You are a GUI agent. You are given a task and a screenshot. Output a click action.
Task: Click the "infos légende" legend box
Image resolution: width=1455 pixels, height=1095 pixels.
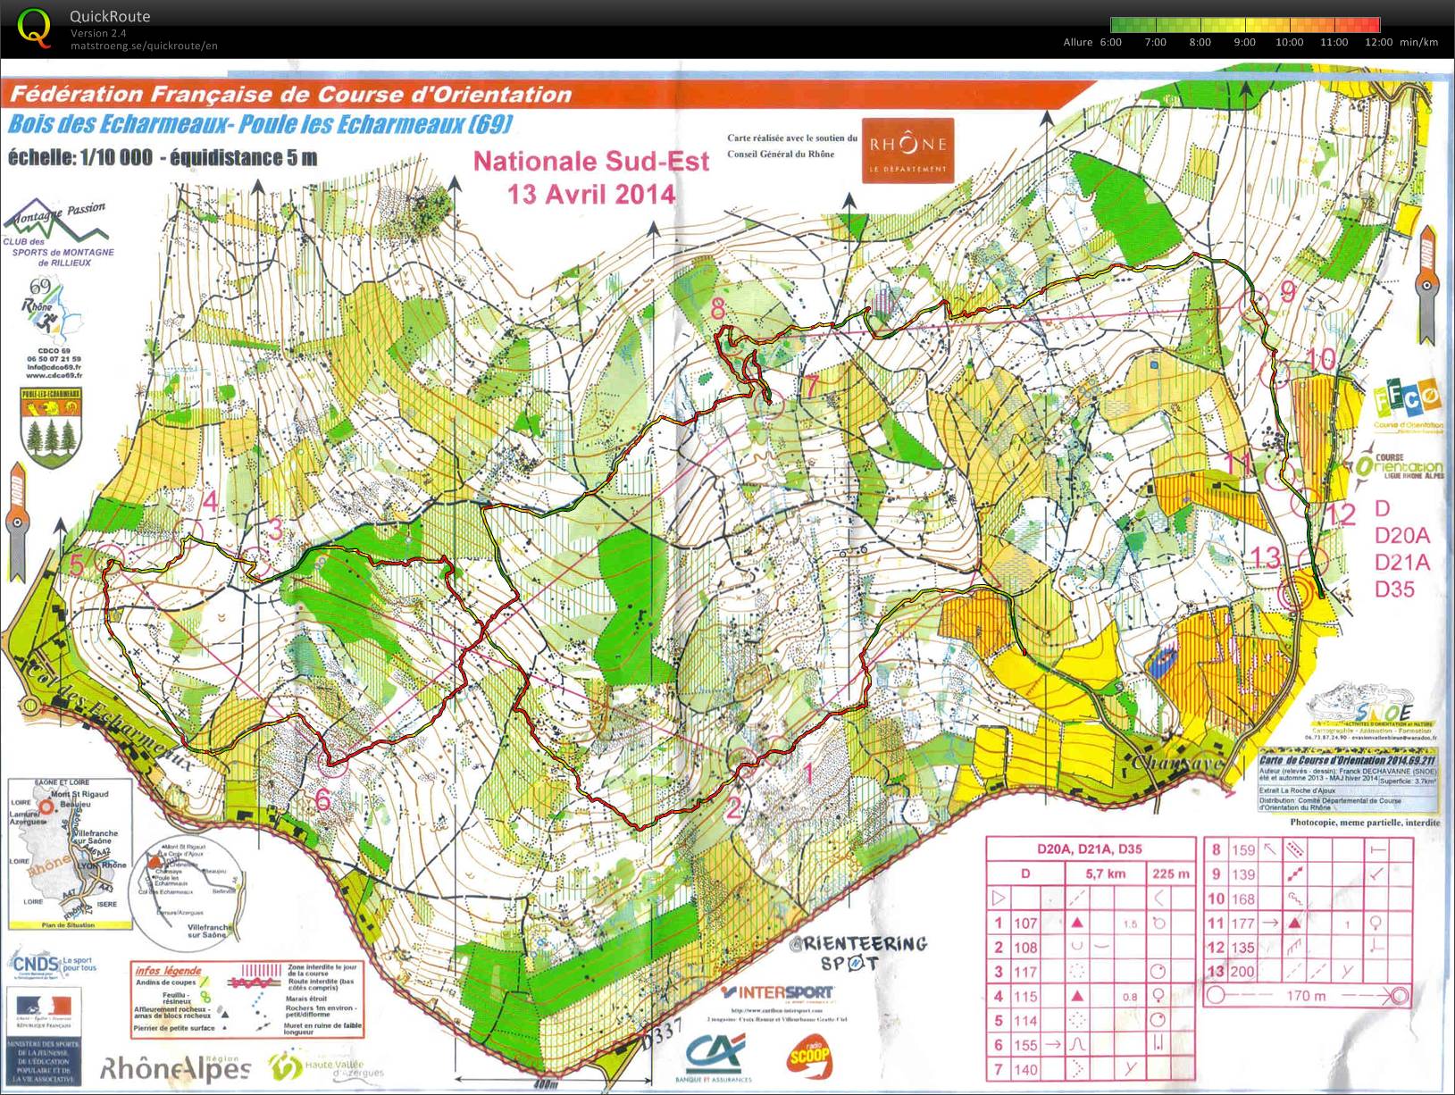click(x=247, y=999)
